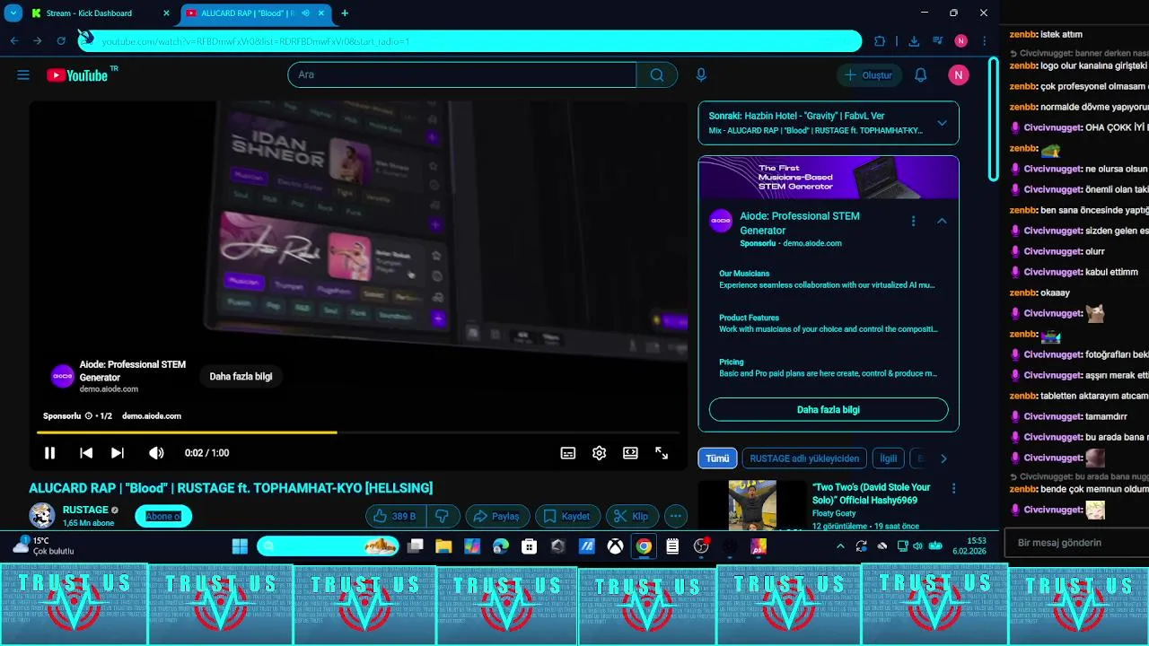Open the player settings gear
Viewport: 1149px width, 646px height.
600,453
